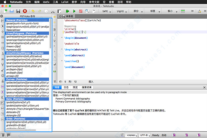This screenshot has width=207, height=138.
Task: Open the smiley symbols panel
Action: 2,76
